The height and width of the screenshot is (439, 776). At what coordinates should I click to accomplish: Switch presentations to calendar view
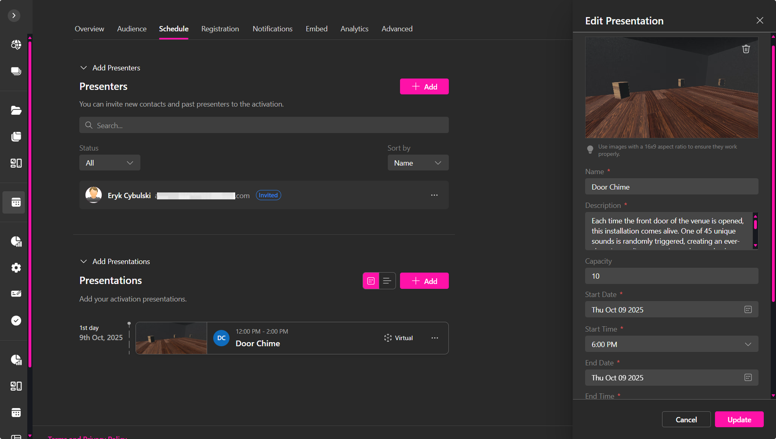coord(371,281)
